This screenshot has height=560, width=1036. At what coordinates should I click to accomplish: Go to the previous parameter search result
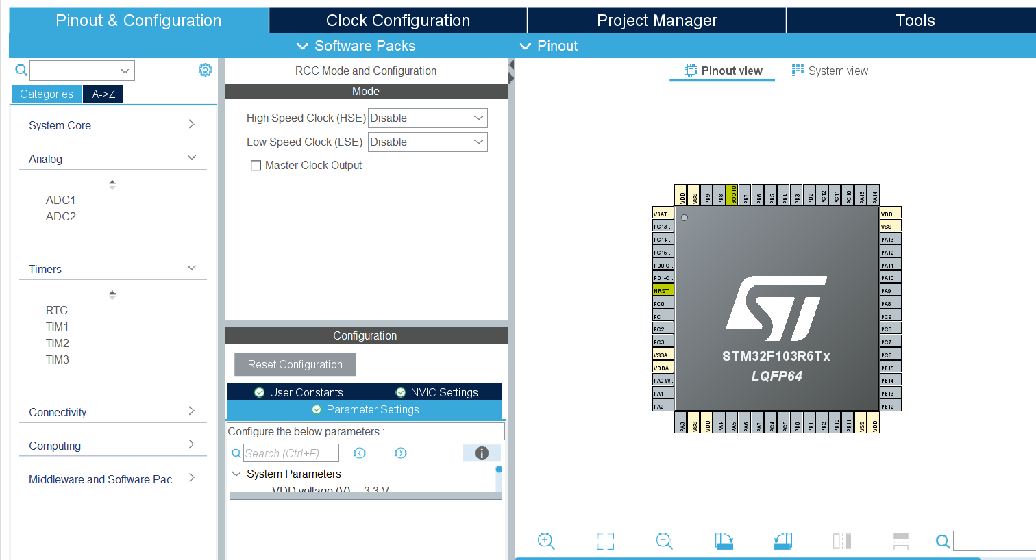(360, 453)
